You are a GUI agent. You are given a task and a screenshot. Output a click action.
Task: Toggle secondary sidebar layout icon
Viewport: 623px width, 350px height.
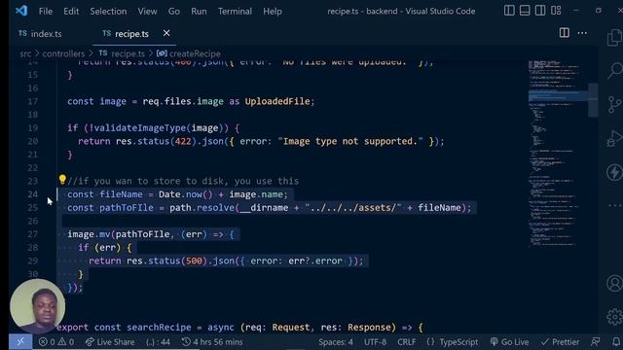(540, 11)
